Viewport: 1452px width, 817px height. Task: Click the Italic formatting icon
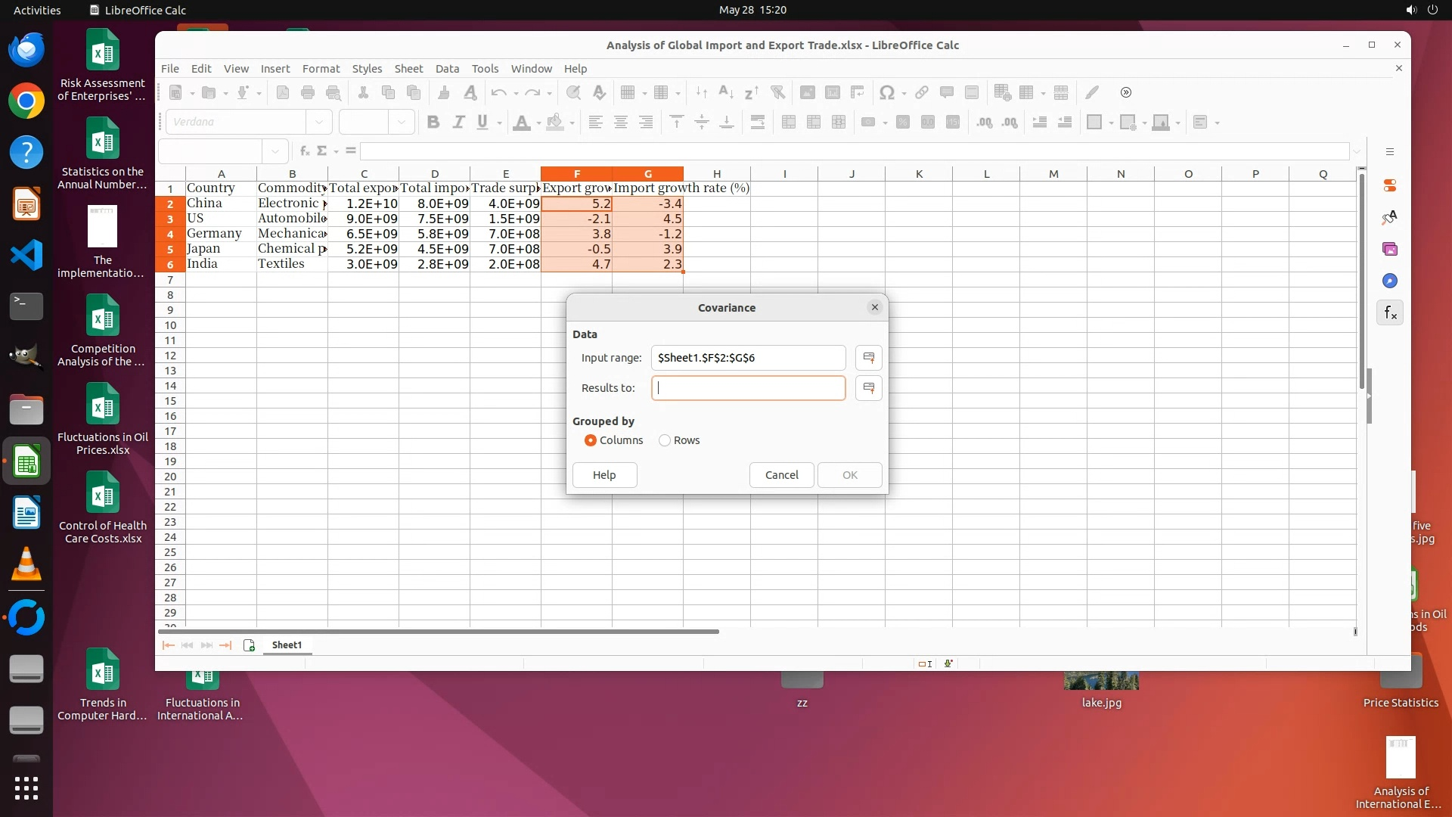click(x=458, y=122)
